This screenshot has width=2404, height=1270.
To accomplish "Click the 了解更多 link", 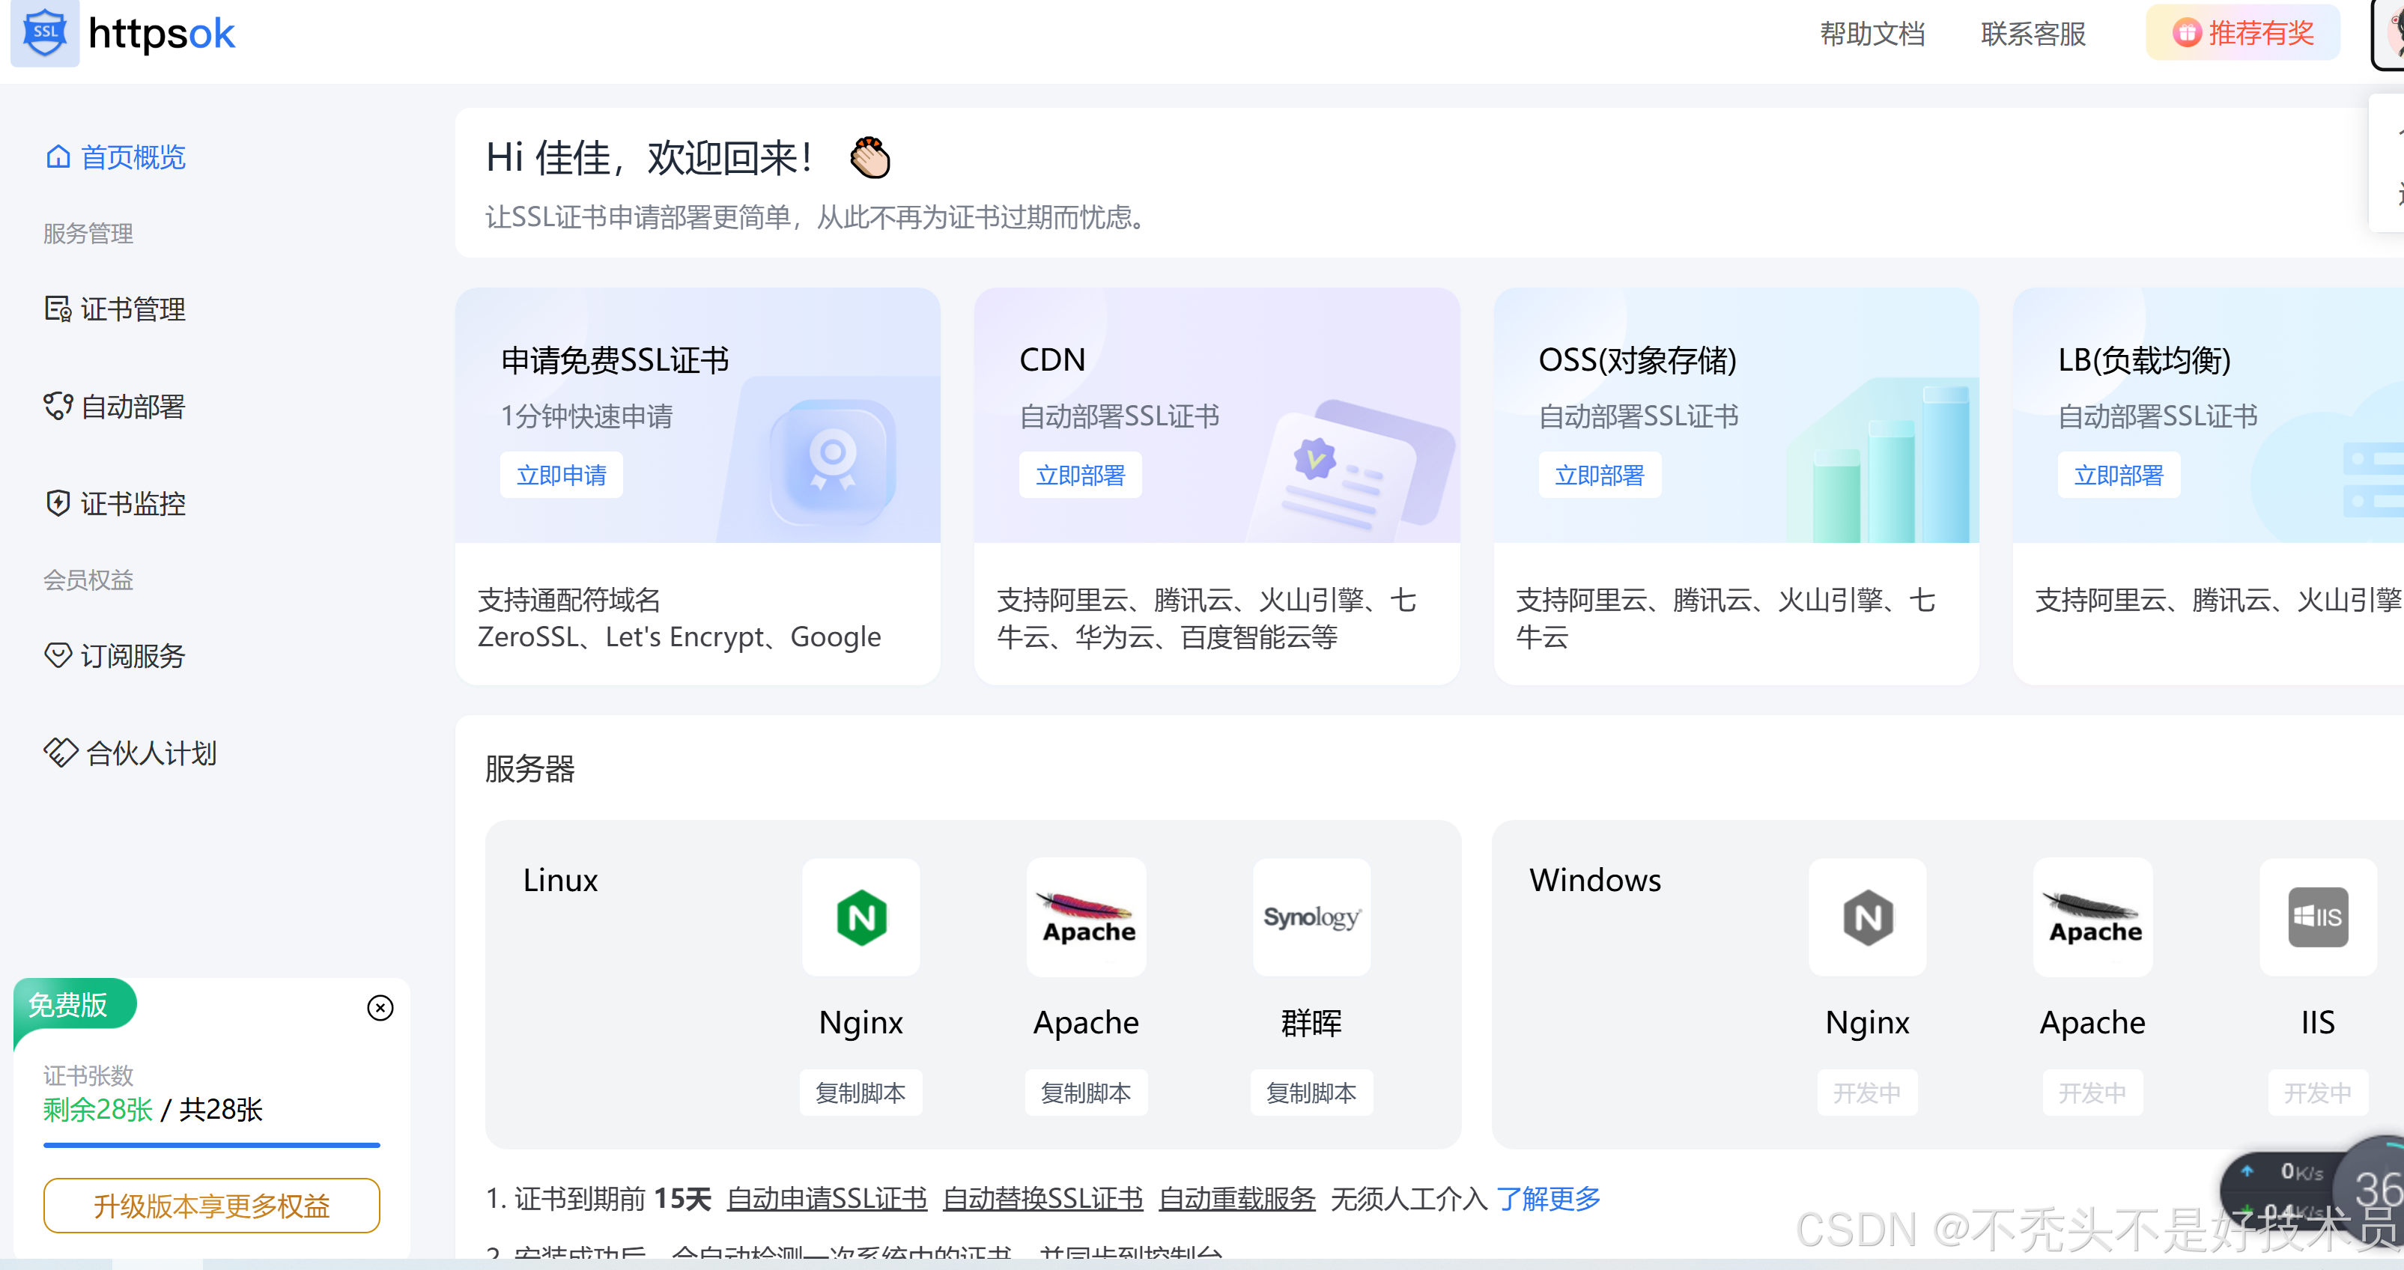I will click(1548, 1198).
